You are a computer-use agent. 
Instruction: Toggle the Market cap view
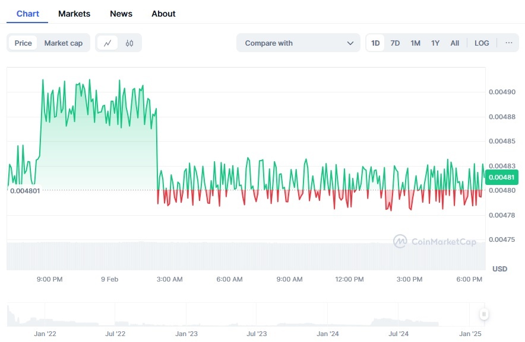point(64,43)
